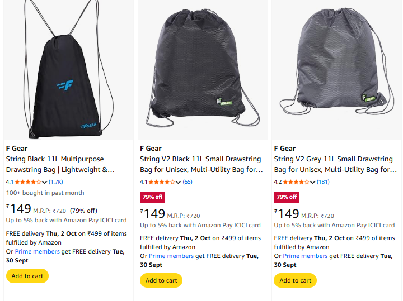Click the 79% off badge on black V2 bag
403x301 pixels.
tap(152, 197)
